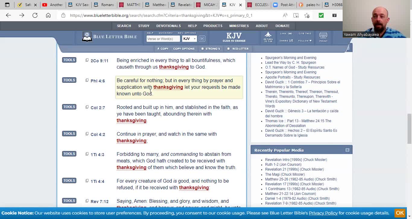This screenshot has height=219, width=412.
Task: Open the Study menu
Action: (x=144, y=26)
